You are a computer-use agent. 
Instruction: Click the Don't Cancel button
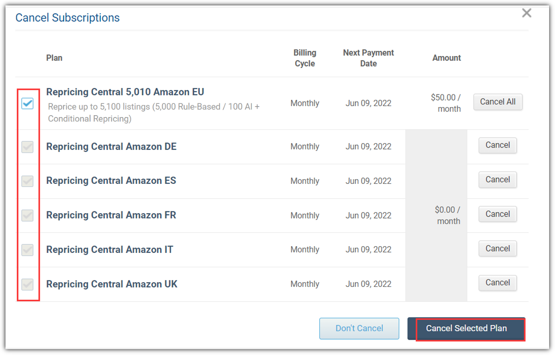click(x=359, y=328)
